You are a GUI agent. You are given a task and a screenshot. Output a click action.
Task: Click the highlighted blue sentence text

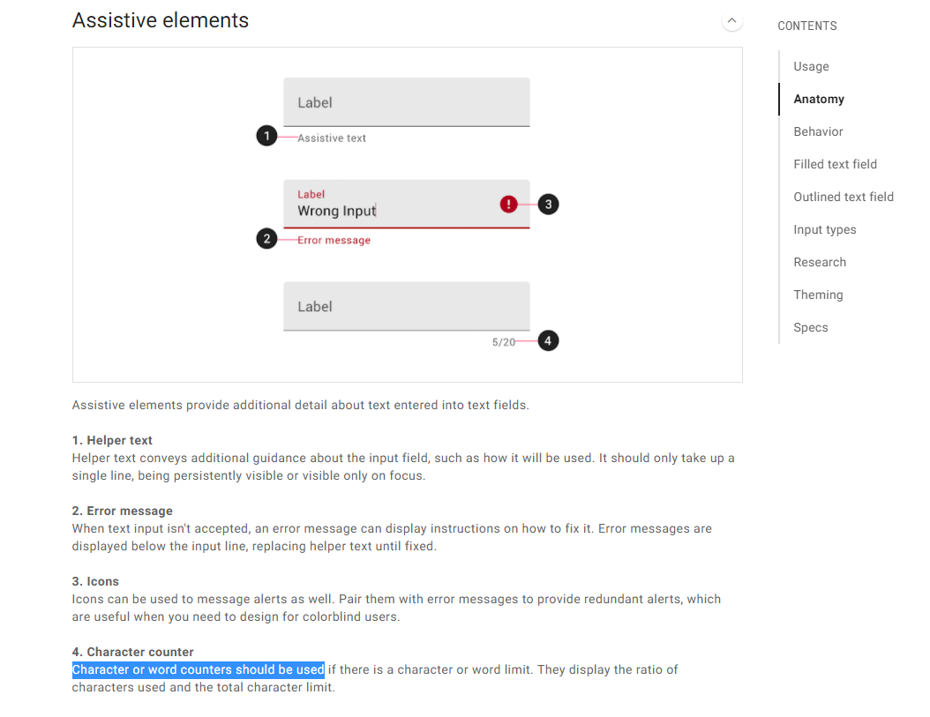[198, 669]
